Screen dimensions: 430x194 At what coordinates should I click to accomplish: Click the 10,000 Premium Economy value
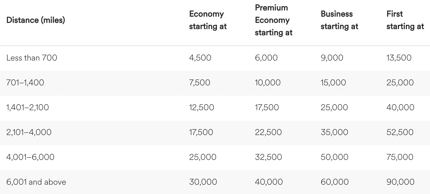coord(268,83)
